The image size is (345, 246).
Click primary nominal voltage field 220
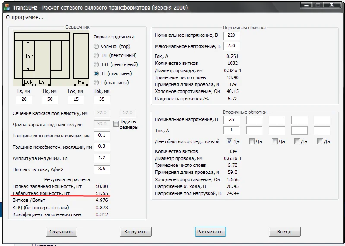pos(231,35)
